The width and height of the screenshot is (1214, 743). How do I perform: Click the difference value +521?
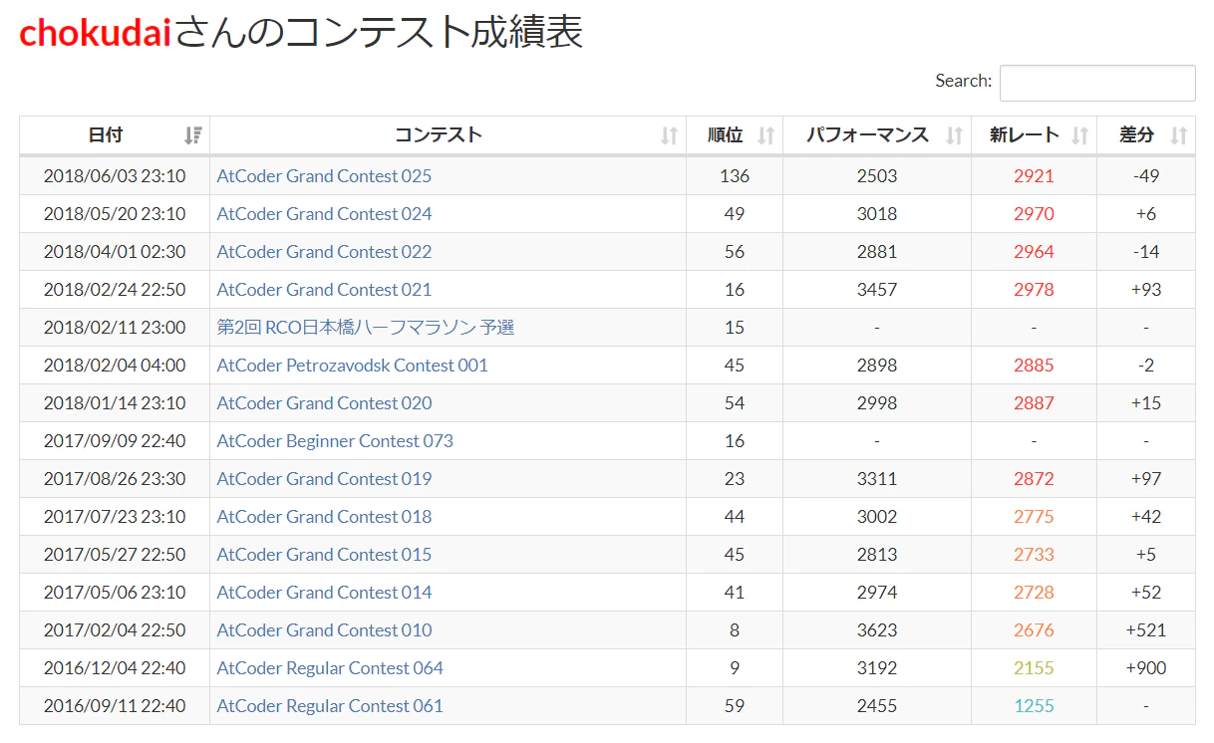click(x=1146, y=630)
